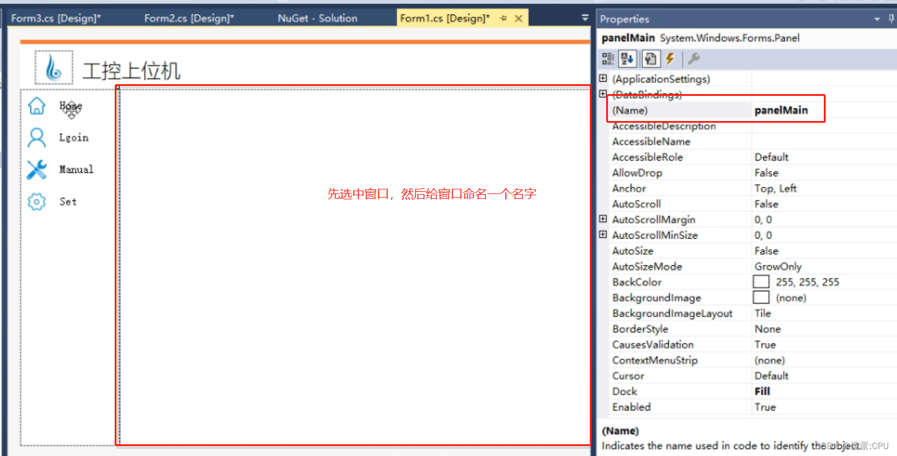The image size is (897, 456).
Task: Click the Manual tools icon
Action: [x=37, y=170]
